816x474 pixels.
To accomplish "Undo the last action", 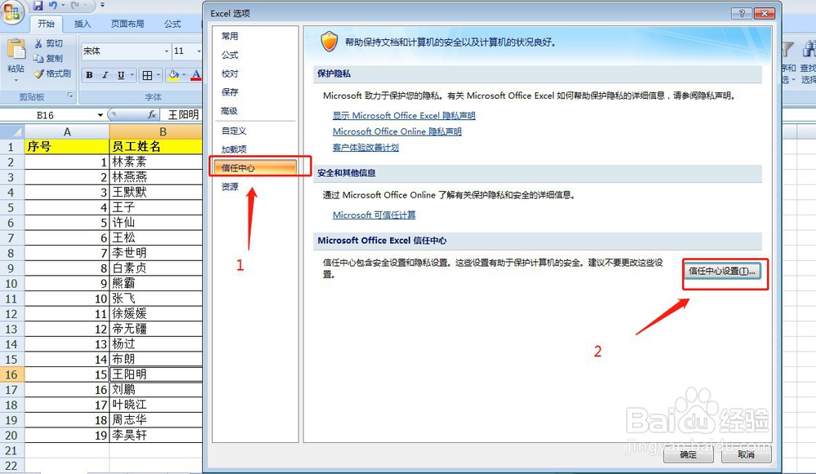I will click(x=52, y=6).
